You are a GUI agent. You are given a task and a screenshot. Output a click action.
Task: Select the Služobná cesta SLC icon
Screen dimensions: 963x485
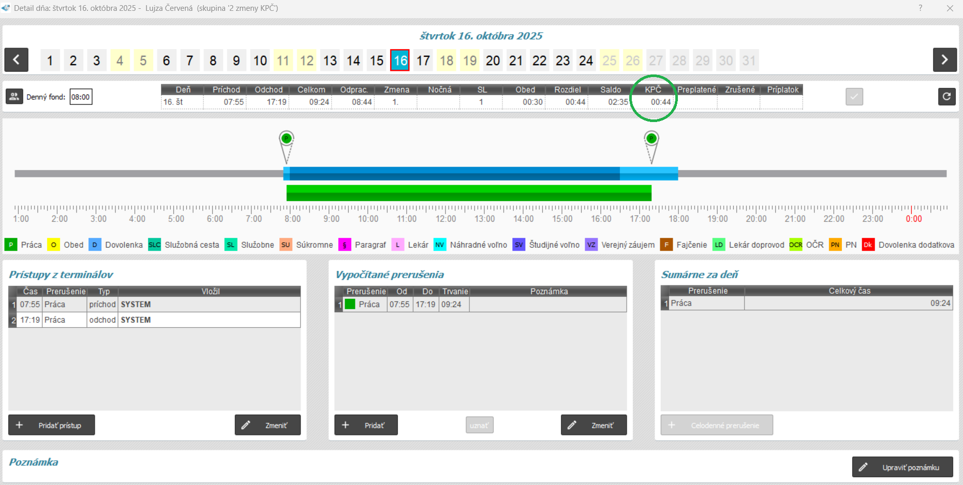tap(154, 245)
